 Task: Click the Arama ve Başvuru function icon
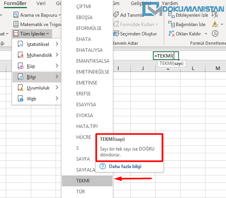16,15
